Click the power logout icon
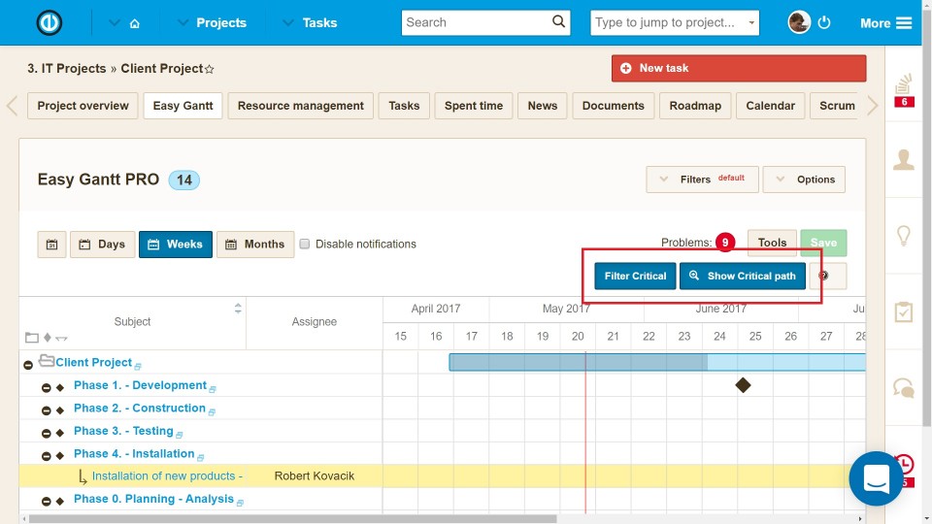The height and width of the screenshot is (524, 932). coord(824,23)
